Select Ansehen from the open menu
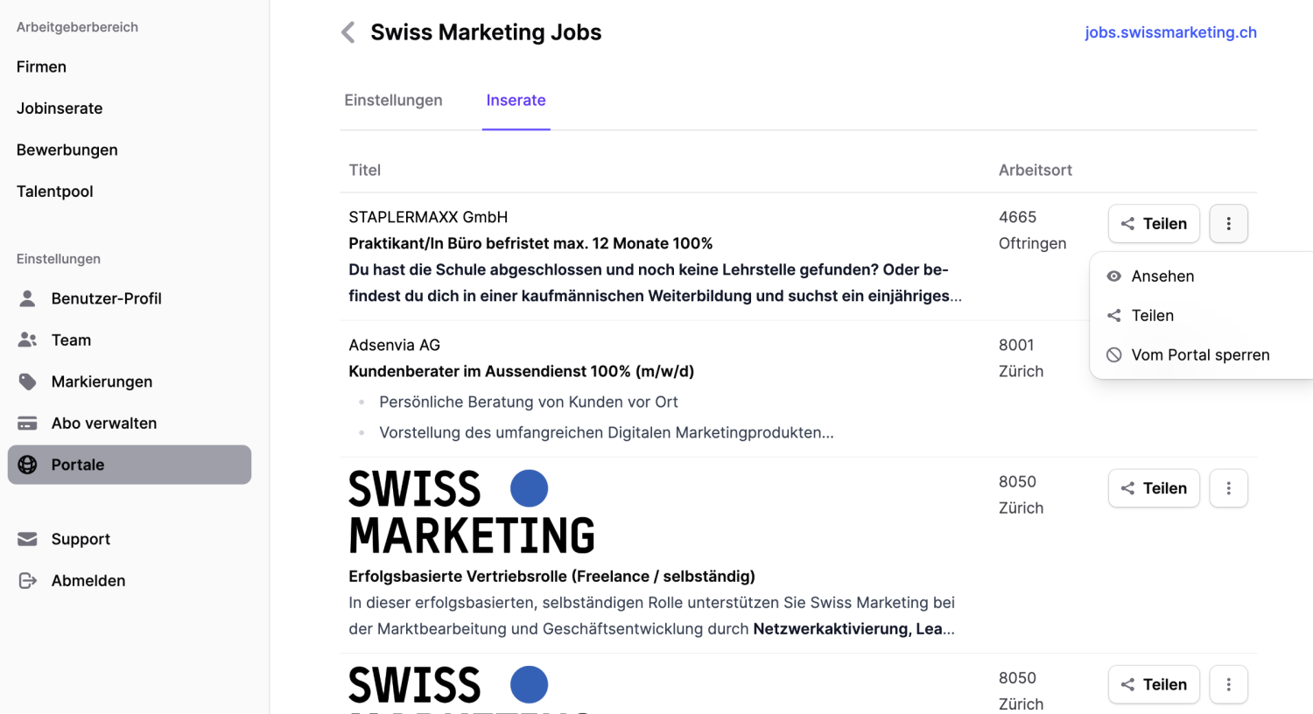 (x=1163, y=276)
